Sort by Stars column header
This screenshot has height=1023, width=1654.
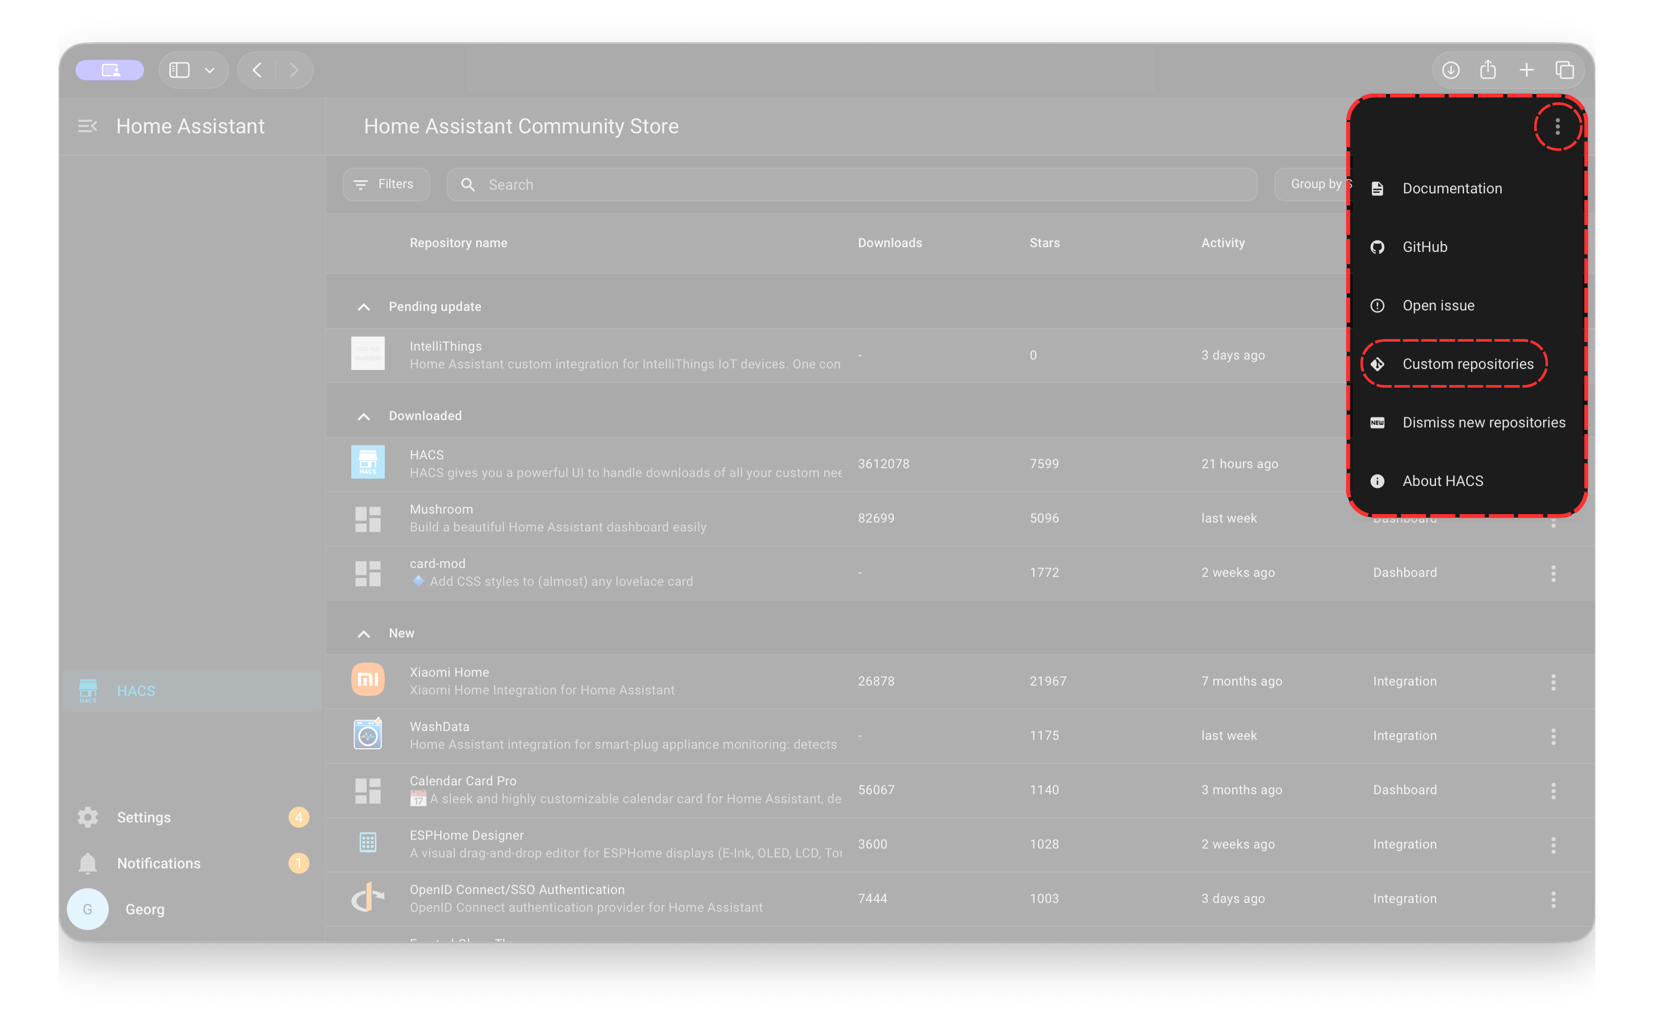(x=1045, y=243)
